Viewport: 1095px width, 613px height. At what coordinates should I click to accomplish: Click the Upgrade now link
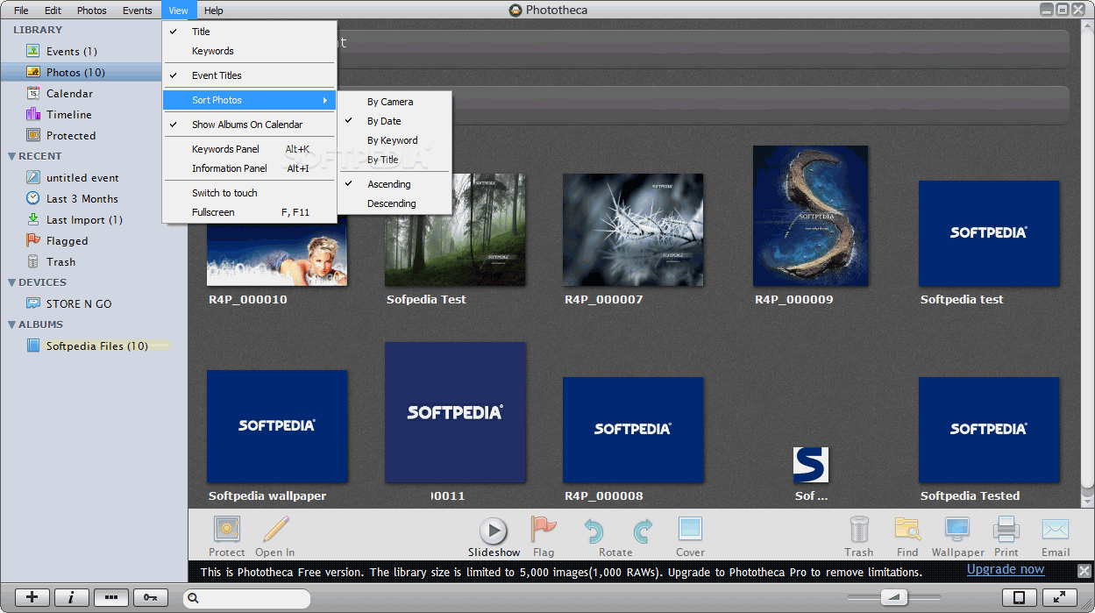click(1006, 569)
